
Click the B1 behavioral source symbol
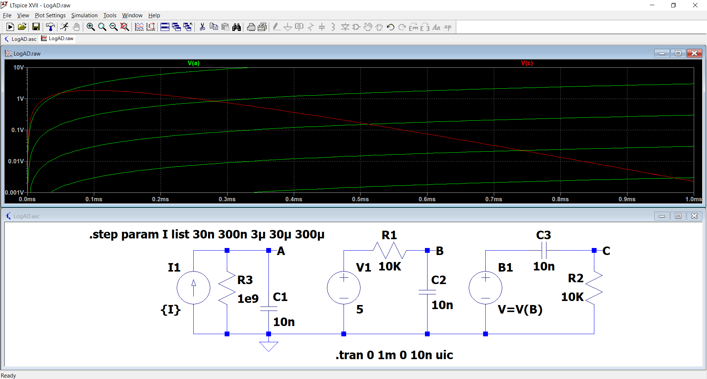tap(485, 288)
